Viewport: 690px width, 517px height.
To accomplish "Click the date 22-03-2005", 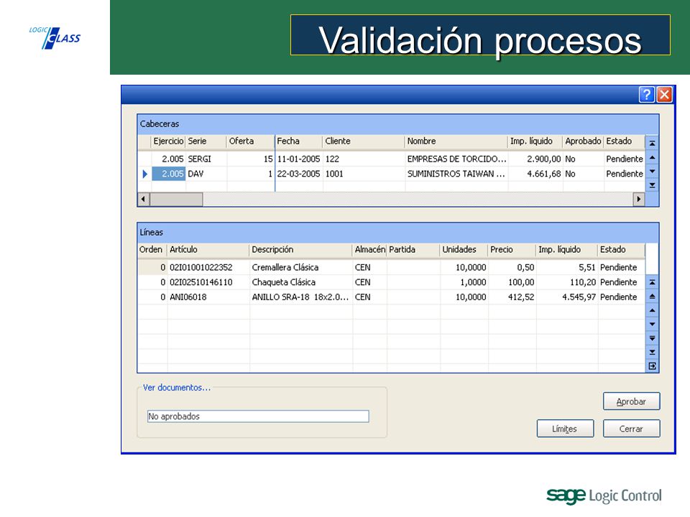I will click(x=299, y=174).
